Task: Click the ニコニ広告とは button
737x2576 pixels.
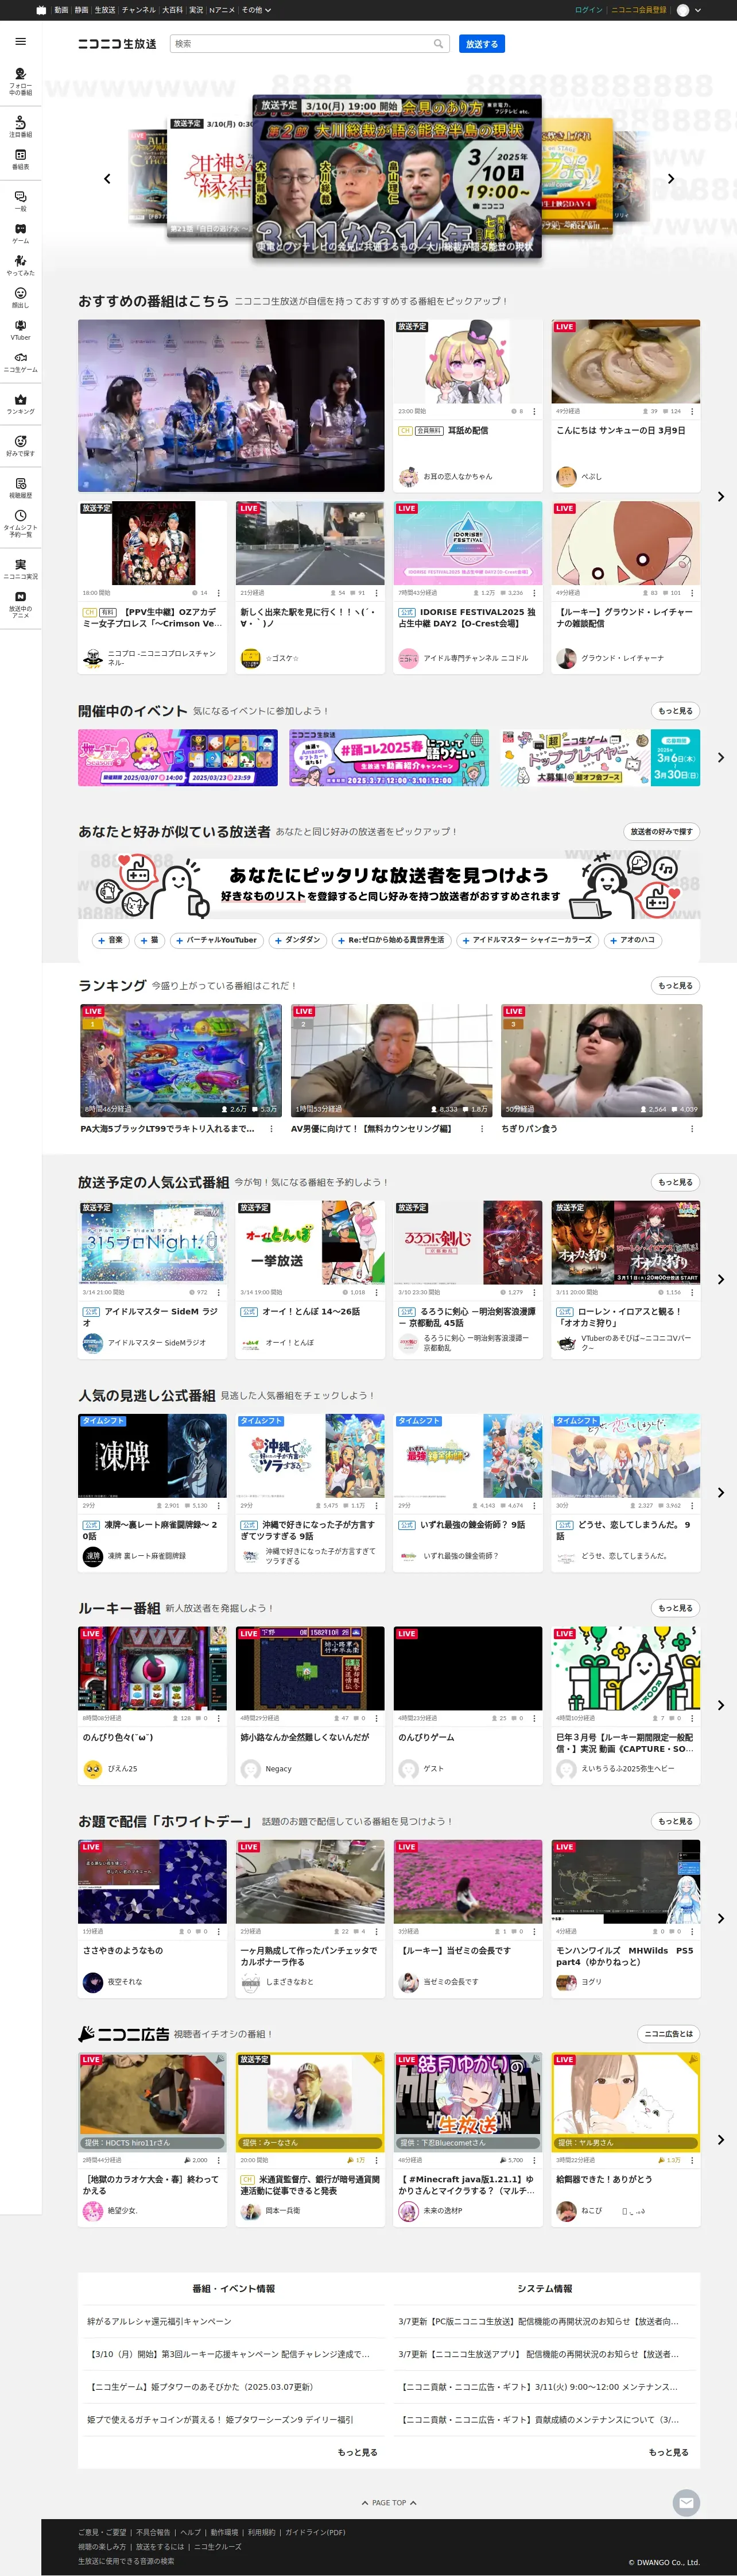Action: [x=668, y=2033]
